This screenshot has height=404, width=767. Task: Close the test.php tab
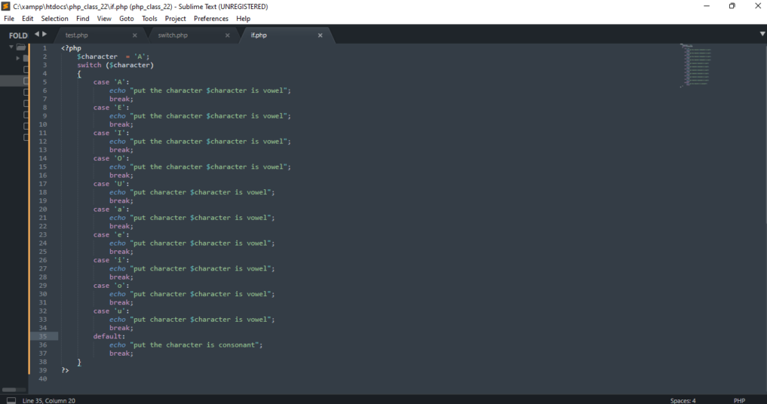135,35
